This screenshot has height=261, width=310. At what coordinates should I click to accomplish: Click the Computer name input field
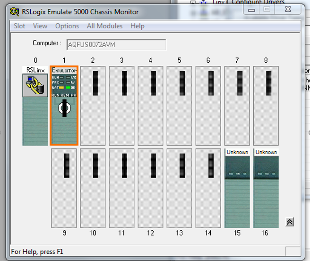click(x=116, y=45)
